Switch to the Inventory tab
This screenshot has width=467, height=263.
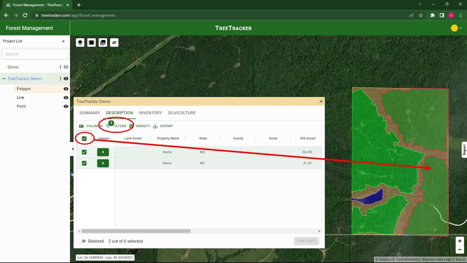pos(150,112)
